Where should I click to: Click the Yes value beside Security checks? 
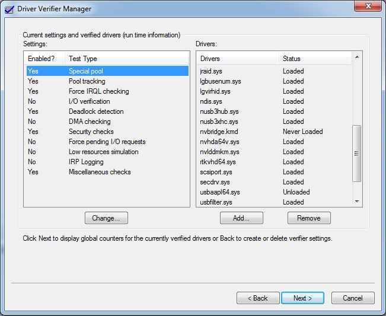[33, 132]
